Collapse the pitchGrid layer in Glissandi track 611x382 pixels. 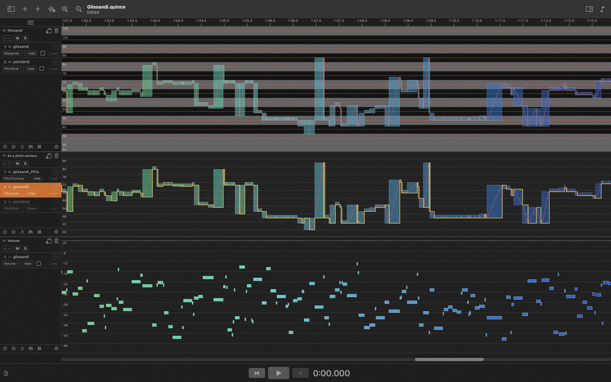click(x=56, y=62)
